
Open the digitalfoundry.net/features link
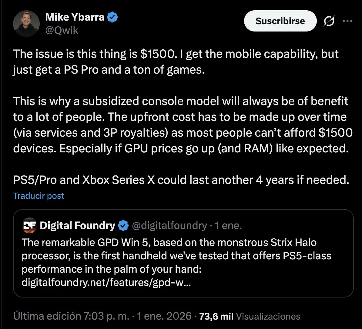point(106,283)
